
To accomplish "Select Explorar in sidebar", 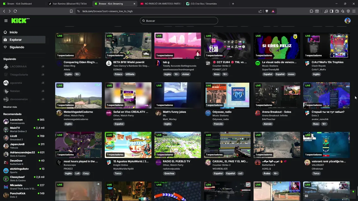I will (x=23, y=40).
